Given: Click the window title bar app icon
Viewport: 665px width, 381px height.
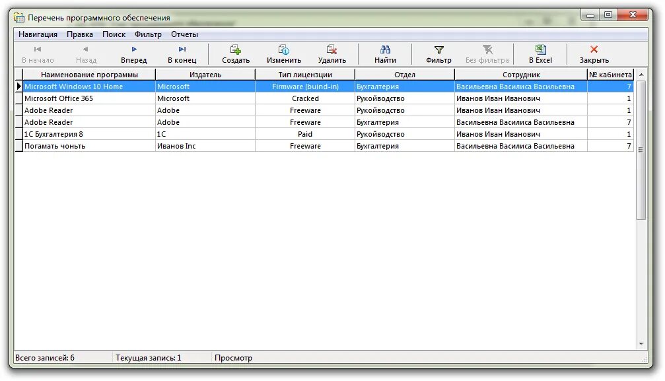Looking at the screenshot, I should pyautogui.click(x=19, y=17).
